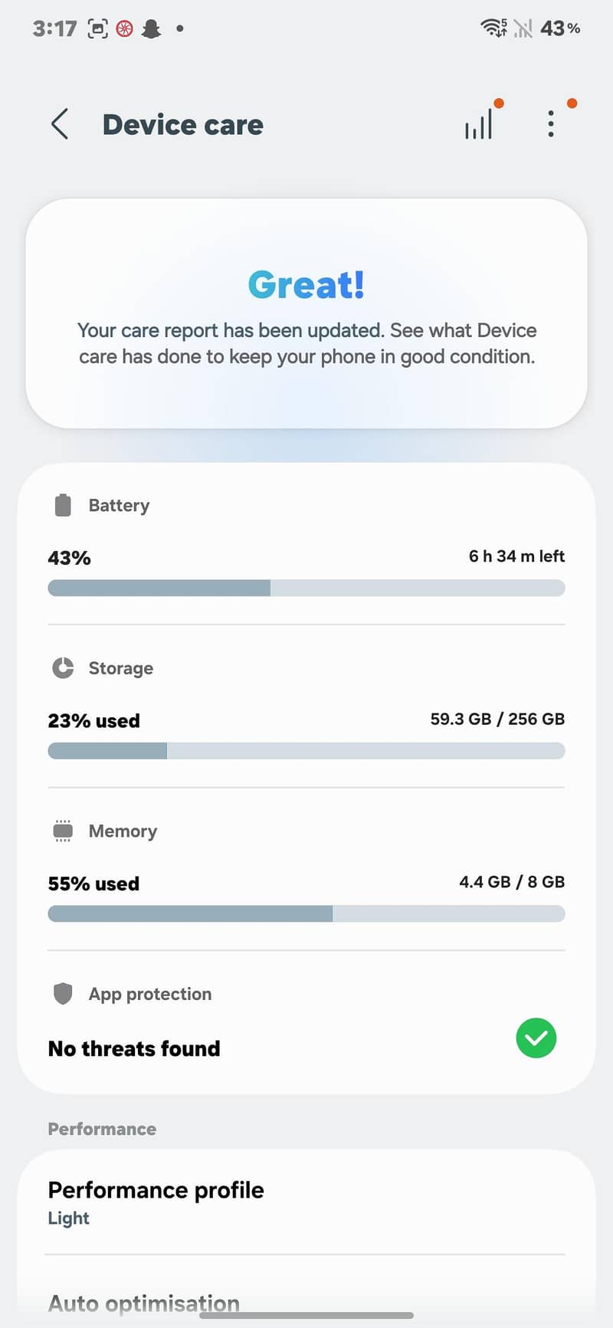
Task: Tap the battery level progress bar
Action: (x=306, y=588)
